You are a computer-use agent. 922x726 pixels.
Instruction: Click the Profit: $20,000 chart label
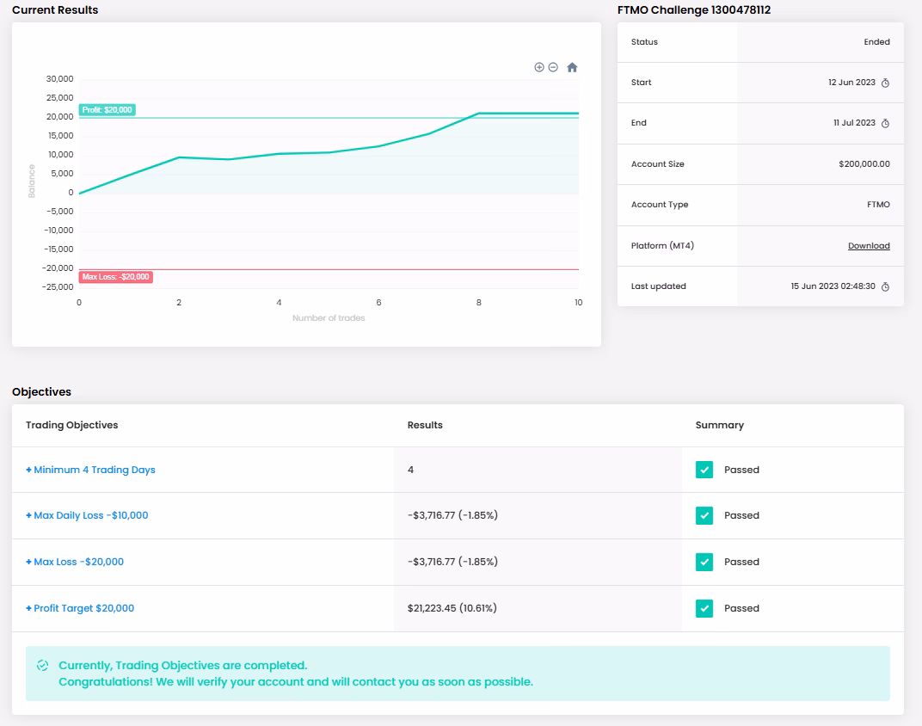(108, 110)
